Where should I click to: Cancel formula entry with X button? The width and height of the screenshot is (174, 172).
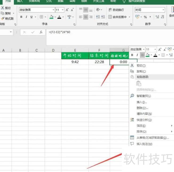(24, 32)
